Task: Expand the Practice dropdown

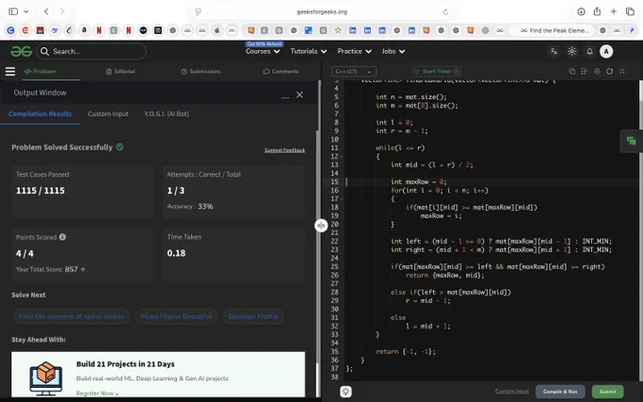Action: [355, 51]
